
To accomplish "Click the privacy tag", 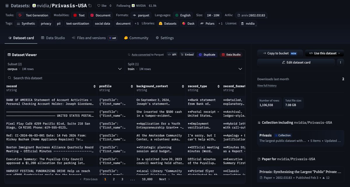I will (46, 24).
